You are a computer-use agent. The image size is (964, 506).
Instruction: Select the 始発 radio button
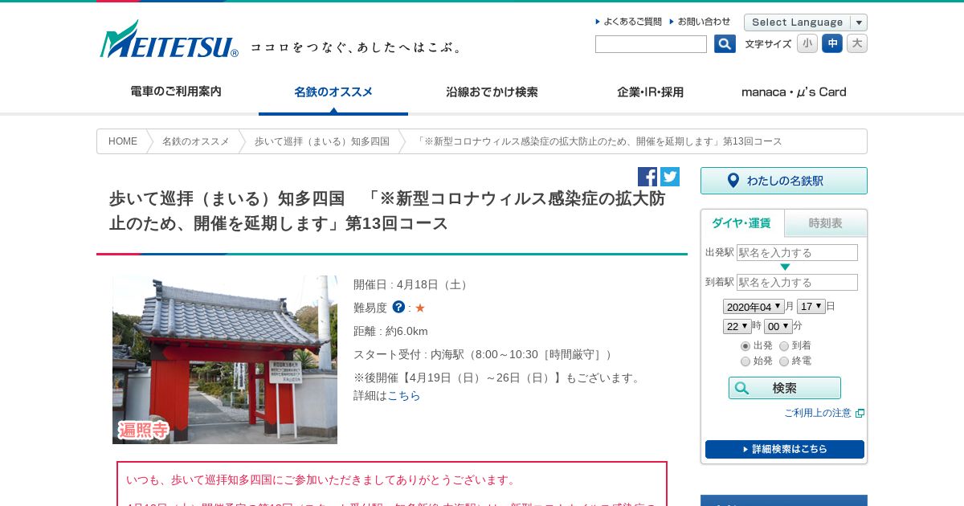click(x=745, y=361)
